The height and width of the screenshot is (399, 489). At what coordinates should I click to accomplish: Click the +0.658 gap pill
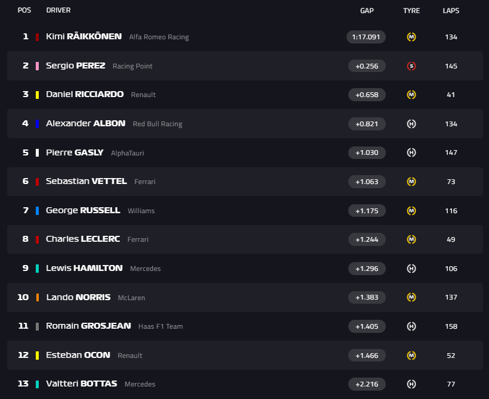[367, 95]
